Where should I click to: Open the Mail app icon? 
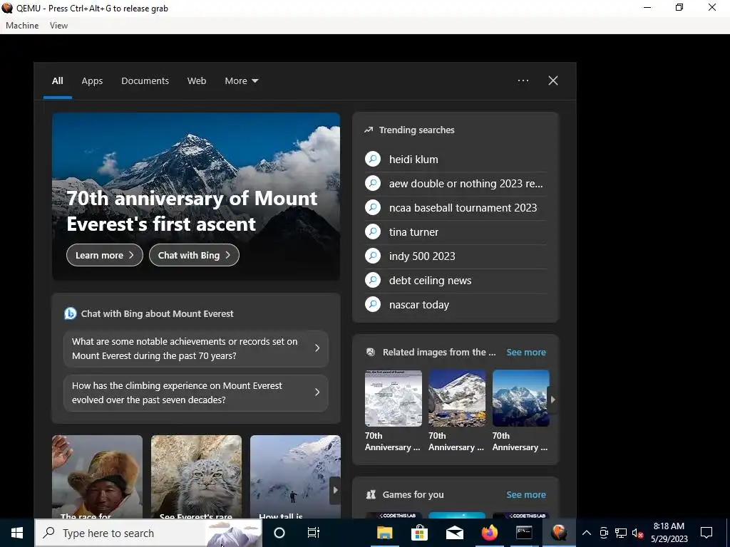[x=454, y=533]
